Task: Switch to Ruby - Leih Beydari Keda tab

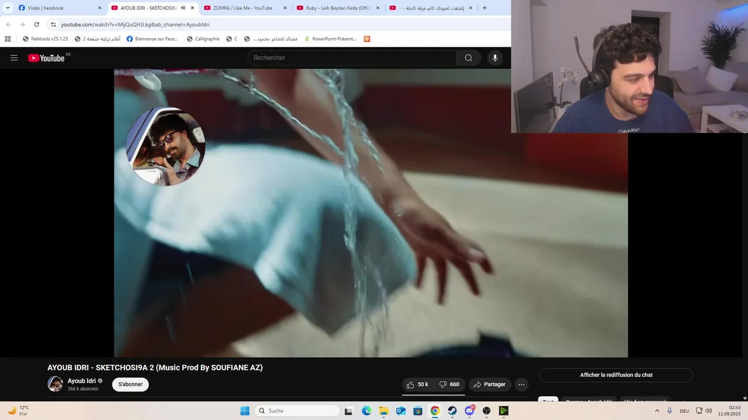Action: coord(338,8)
